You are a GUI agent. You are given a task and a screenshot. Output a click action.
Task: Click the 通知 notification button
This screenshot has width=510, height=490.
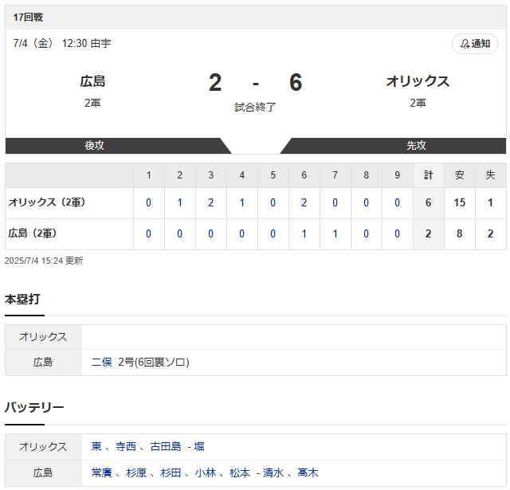pyautogui.click(x=475, y=44)
